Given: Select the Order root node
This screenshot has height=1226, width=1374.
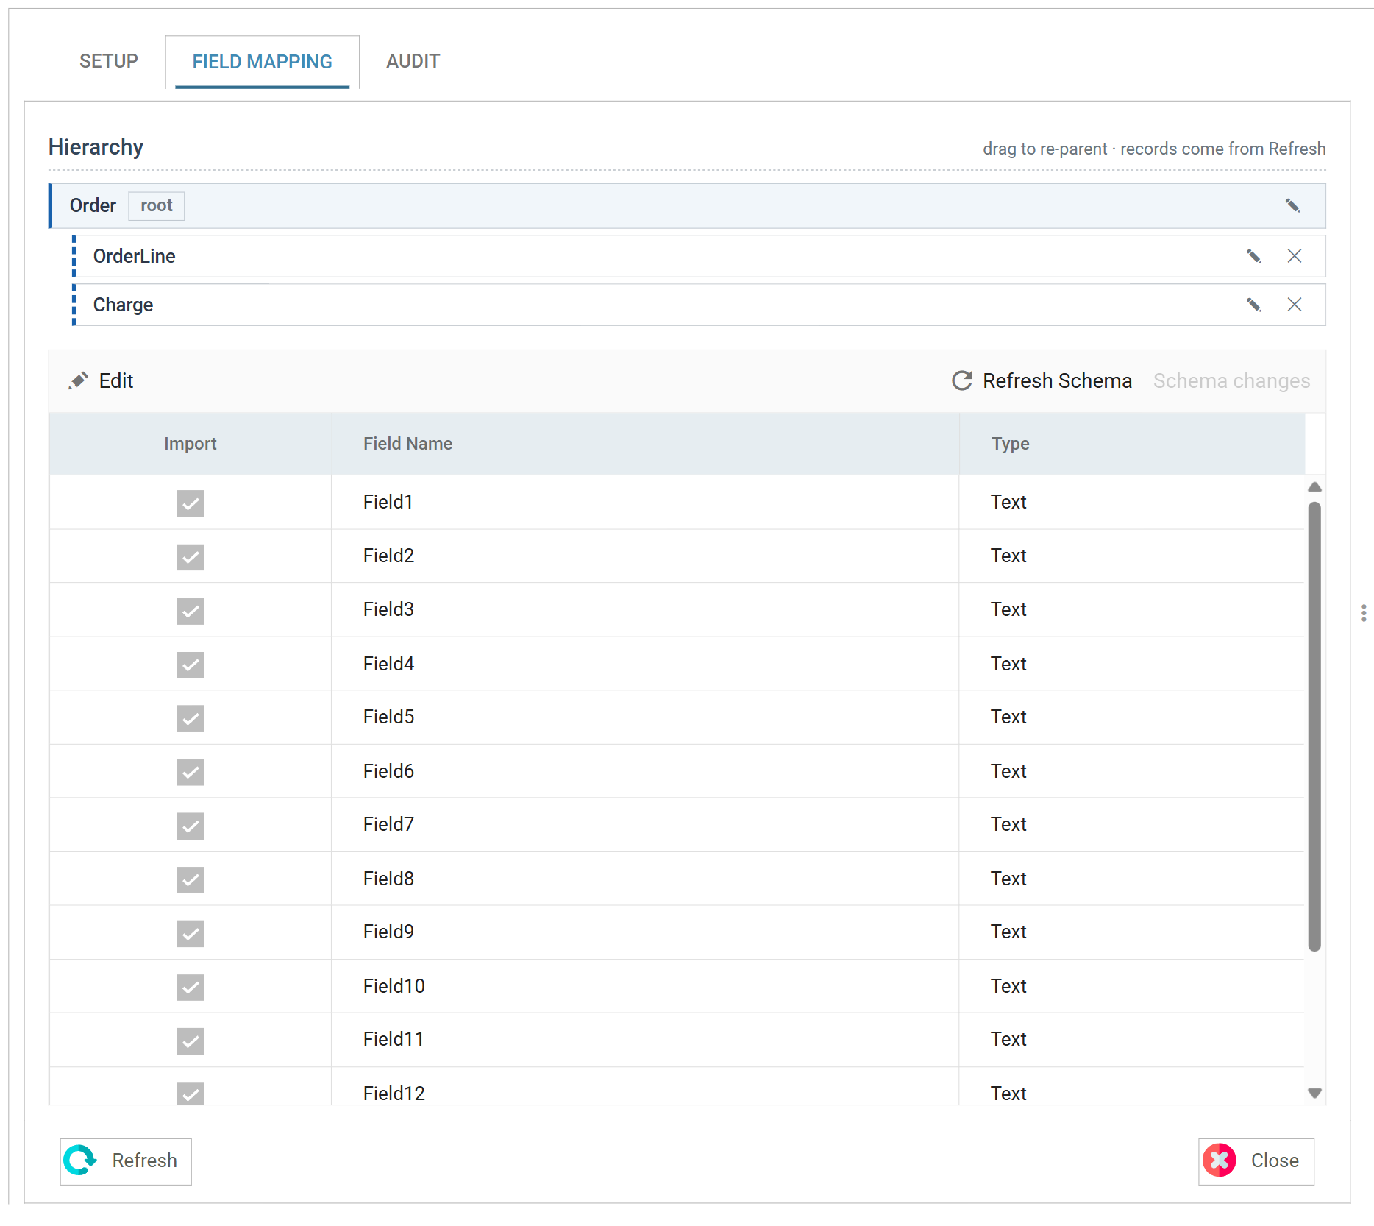Looking at the screenshot, I should (687, 205).
